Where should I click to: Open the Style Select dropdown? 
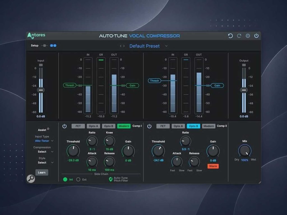45,163
